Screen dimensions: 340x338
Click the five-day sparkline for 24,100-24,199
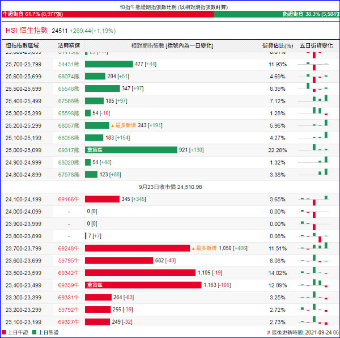point(313,200)
